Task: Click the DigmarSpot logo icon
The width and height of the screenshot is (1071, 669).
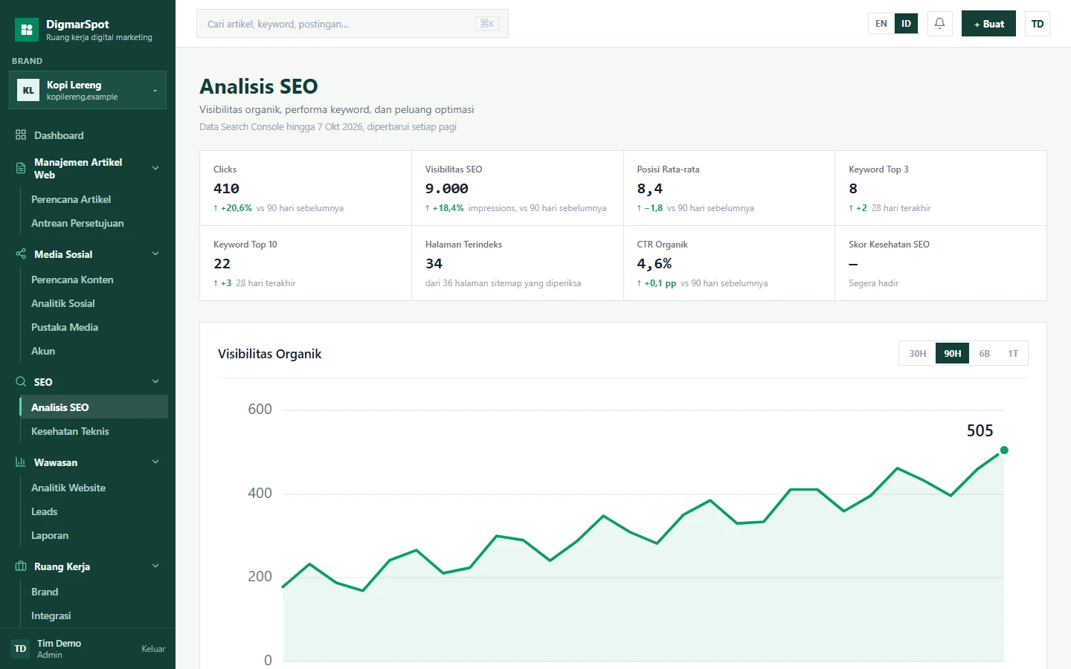Action: 27,30
